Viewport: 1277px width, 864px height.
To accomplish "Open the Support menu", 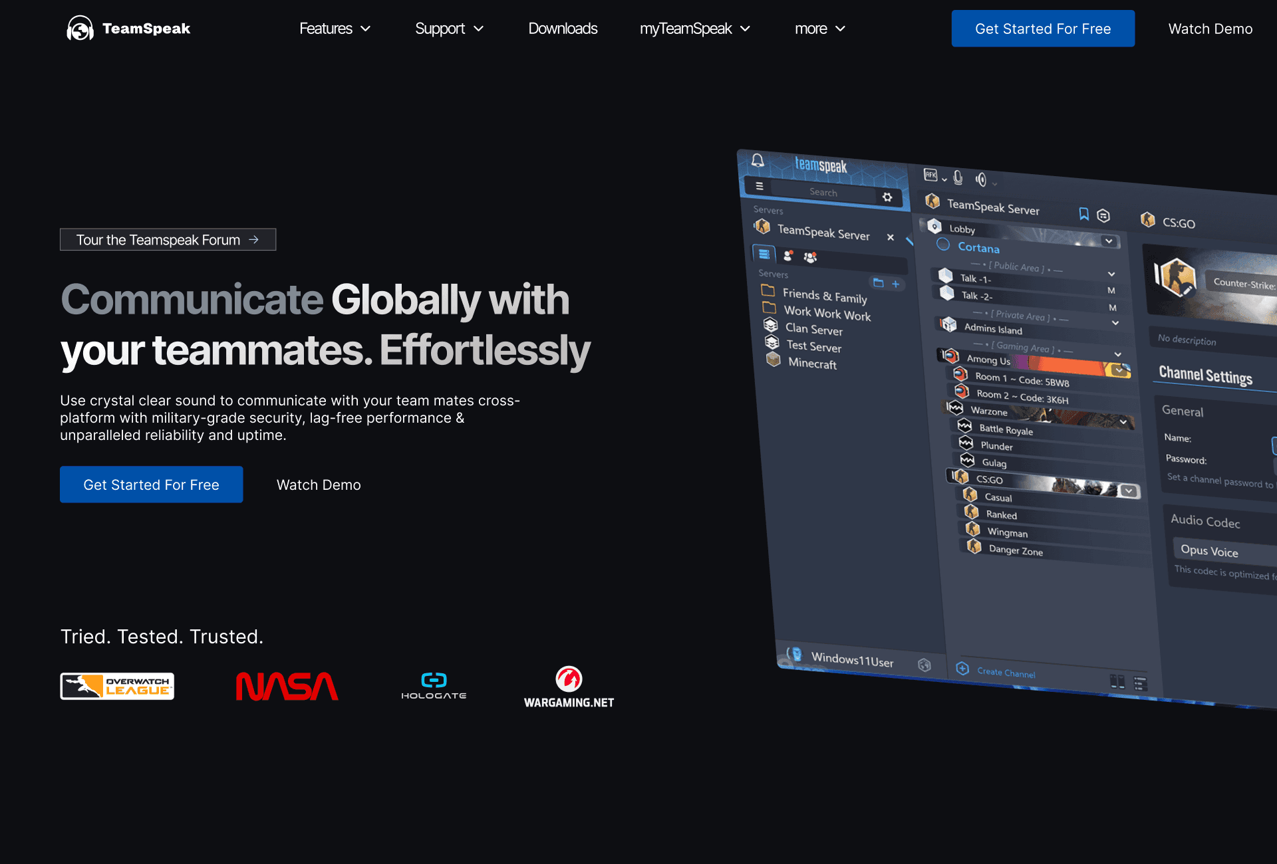I will click(449, 29).
